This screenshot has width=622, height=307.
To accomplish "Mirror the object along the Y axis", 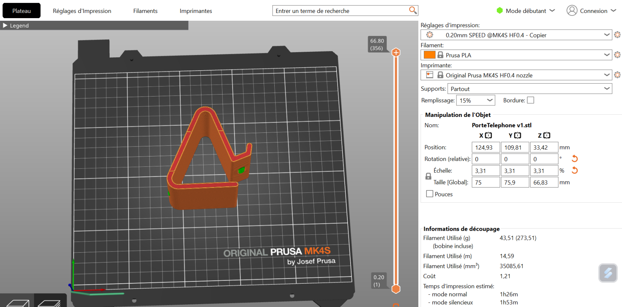I will 518,135.
